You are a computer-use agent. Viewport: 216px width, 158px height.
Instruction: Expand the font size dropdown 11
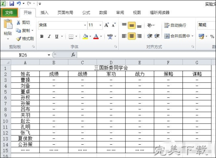100,25
